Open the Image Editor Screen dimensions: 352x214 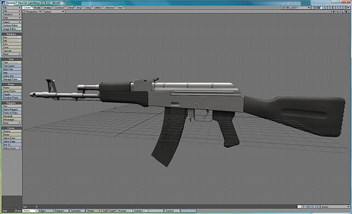[12, 29]
